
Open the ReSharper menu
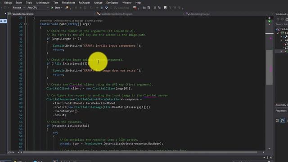(x=84, y=3)
